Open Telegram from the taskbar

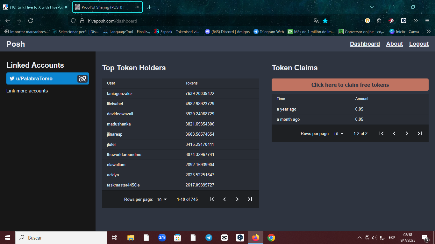[x=209, y=238]
